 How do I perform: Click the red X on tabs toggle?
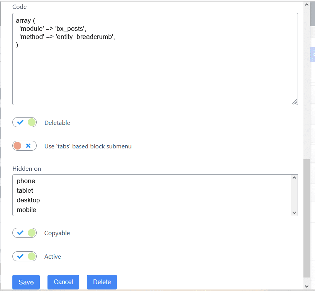click(28, 146)
